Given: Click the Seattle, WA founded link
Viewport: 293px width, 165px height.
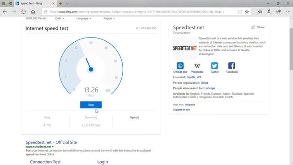Looking at the screenshot, I should 194,77.
